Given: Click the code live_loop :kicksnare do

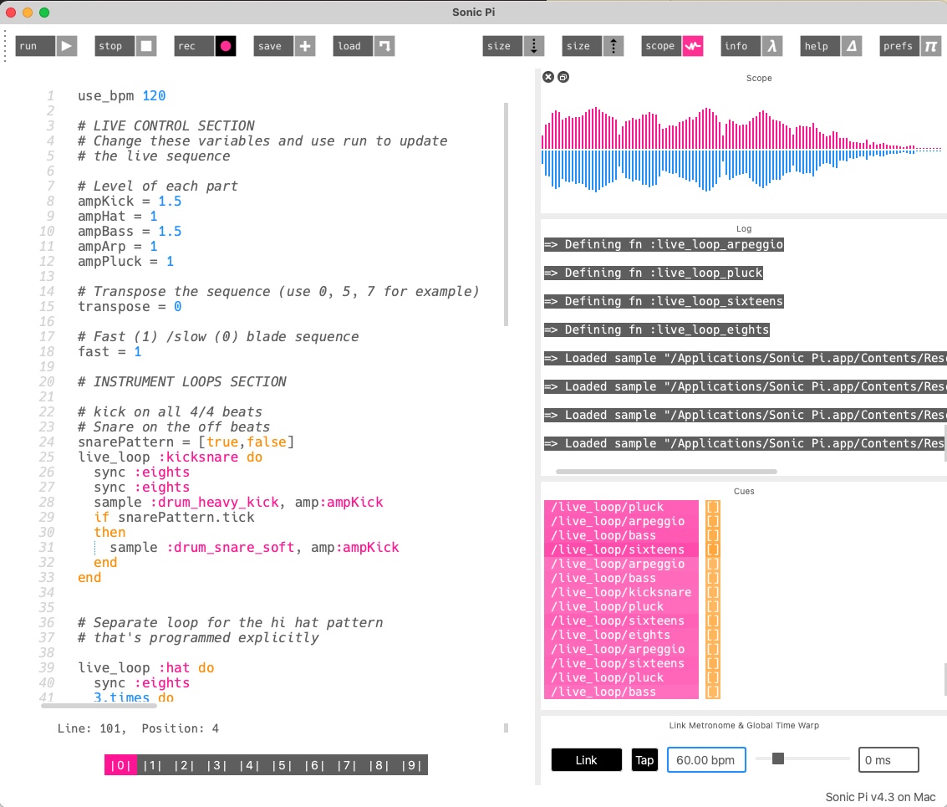Looking at the screenshot, I should 170,457.
